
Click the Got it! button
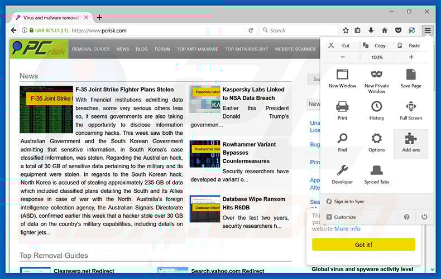(363, 244)
